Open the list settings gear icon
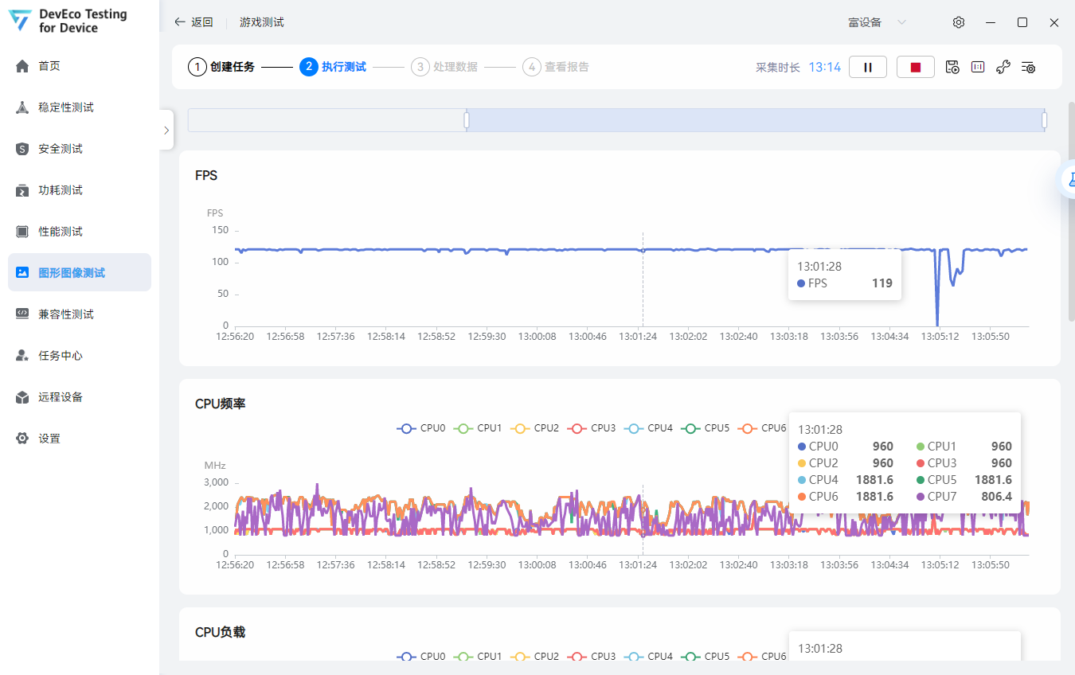Image resolution: width=1075 pixels, height=675 pixels. click(x=1029, y=67)
